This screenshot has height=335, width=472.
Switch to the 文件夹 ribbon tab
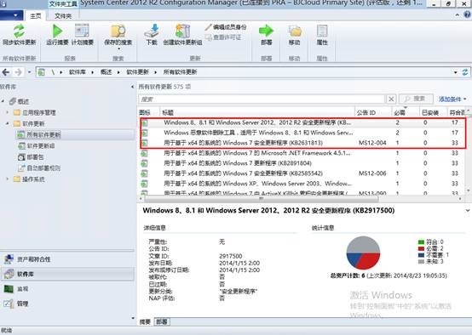[x=63, y=16]
